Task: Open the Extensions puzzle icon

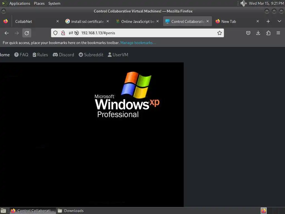Action: [268, 33]
